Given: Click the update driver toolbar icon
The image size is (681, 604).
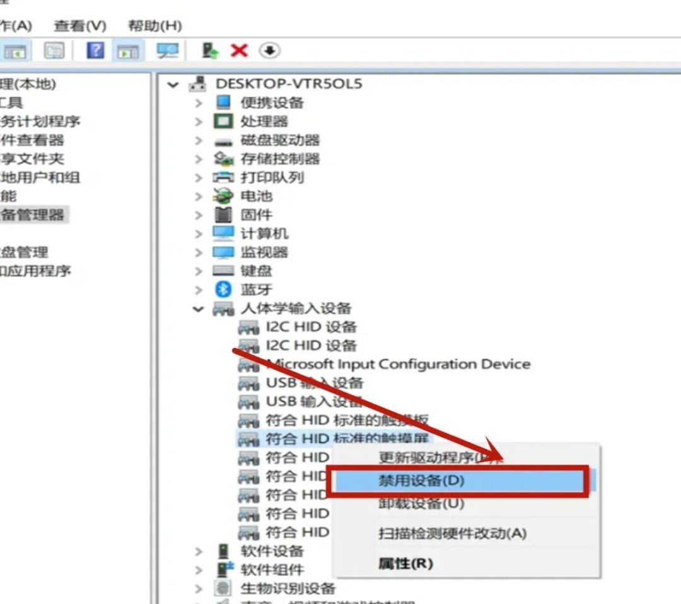Looking at the screenshot, I should pos(208,50).
